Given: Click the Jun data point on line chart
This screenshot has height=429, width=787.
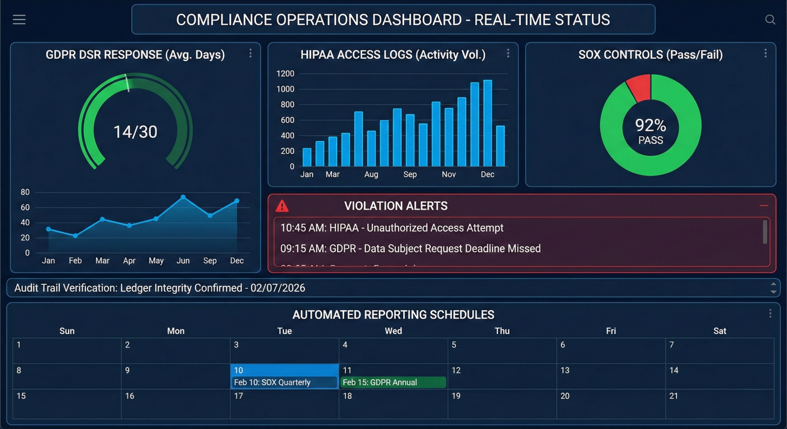Looking at the screenshot, I should pyautogui.click(x=183, y=197).
